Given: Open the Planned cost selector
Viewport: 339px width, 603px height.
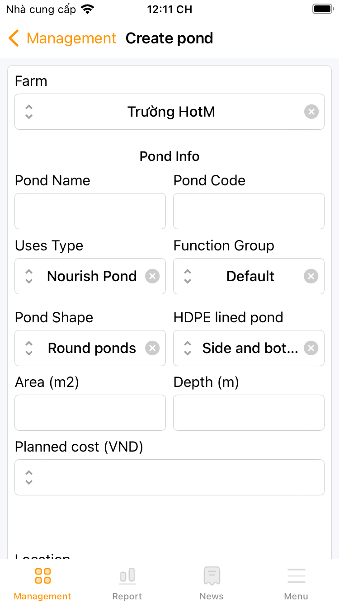Looking at the screenshot, I should point(169,477).
